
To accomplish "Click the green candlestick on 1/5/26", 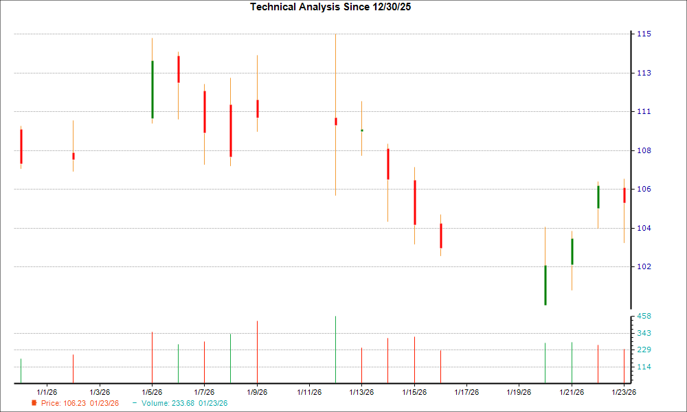I will (x=153, y=89).
